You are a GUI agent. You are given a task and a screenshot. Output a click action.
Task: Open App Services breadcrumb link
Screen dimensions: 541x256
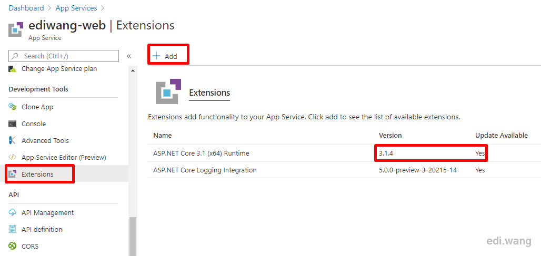pyautogui.click(x=76, y=8)
